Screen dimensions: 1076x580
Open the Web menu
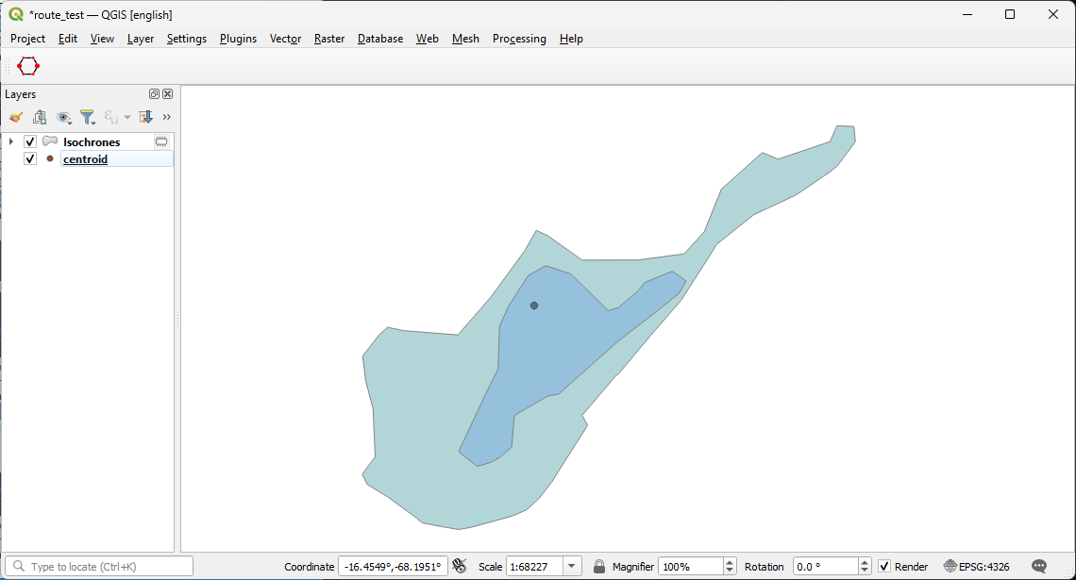[427, 39]
